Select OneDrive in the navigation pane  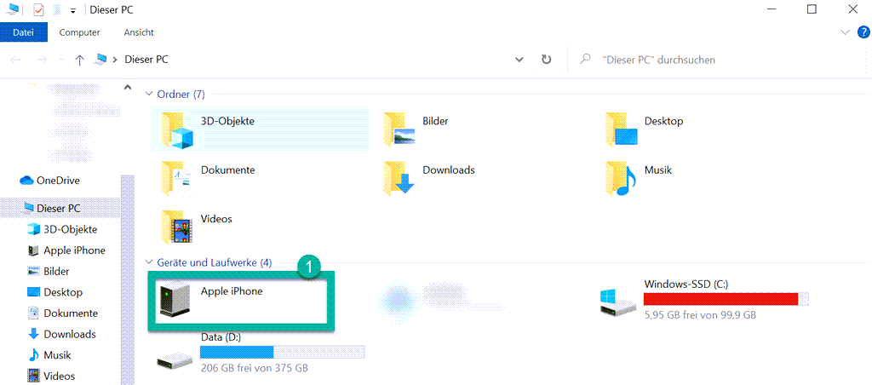(x=60, y=181)
